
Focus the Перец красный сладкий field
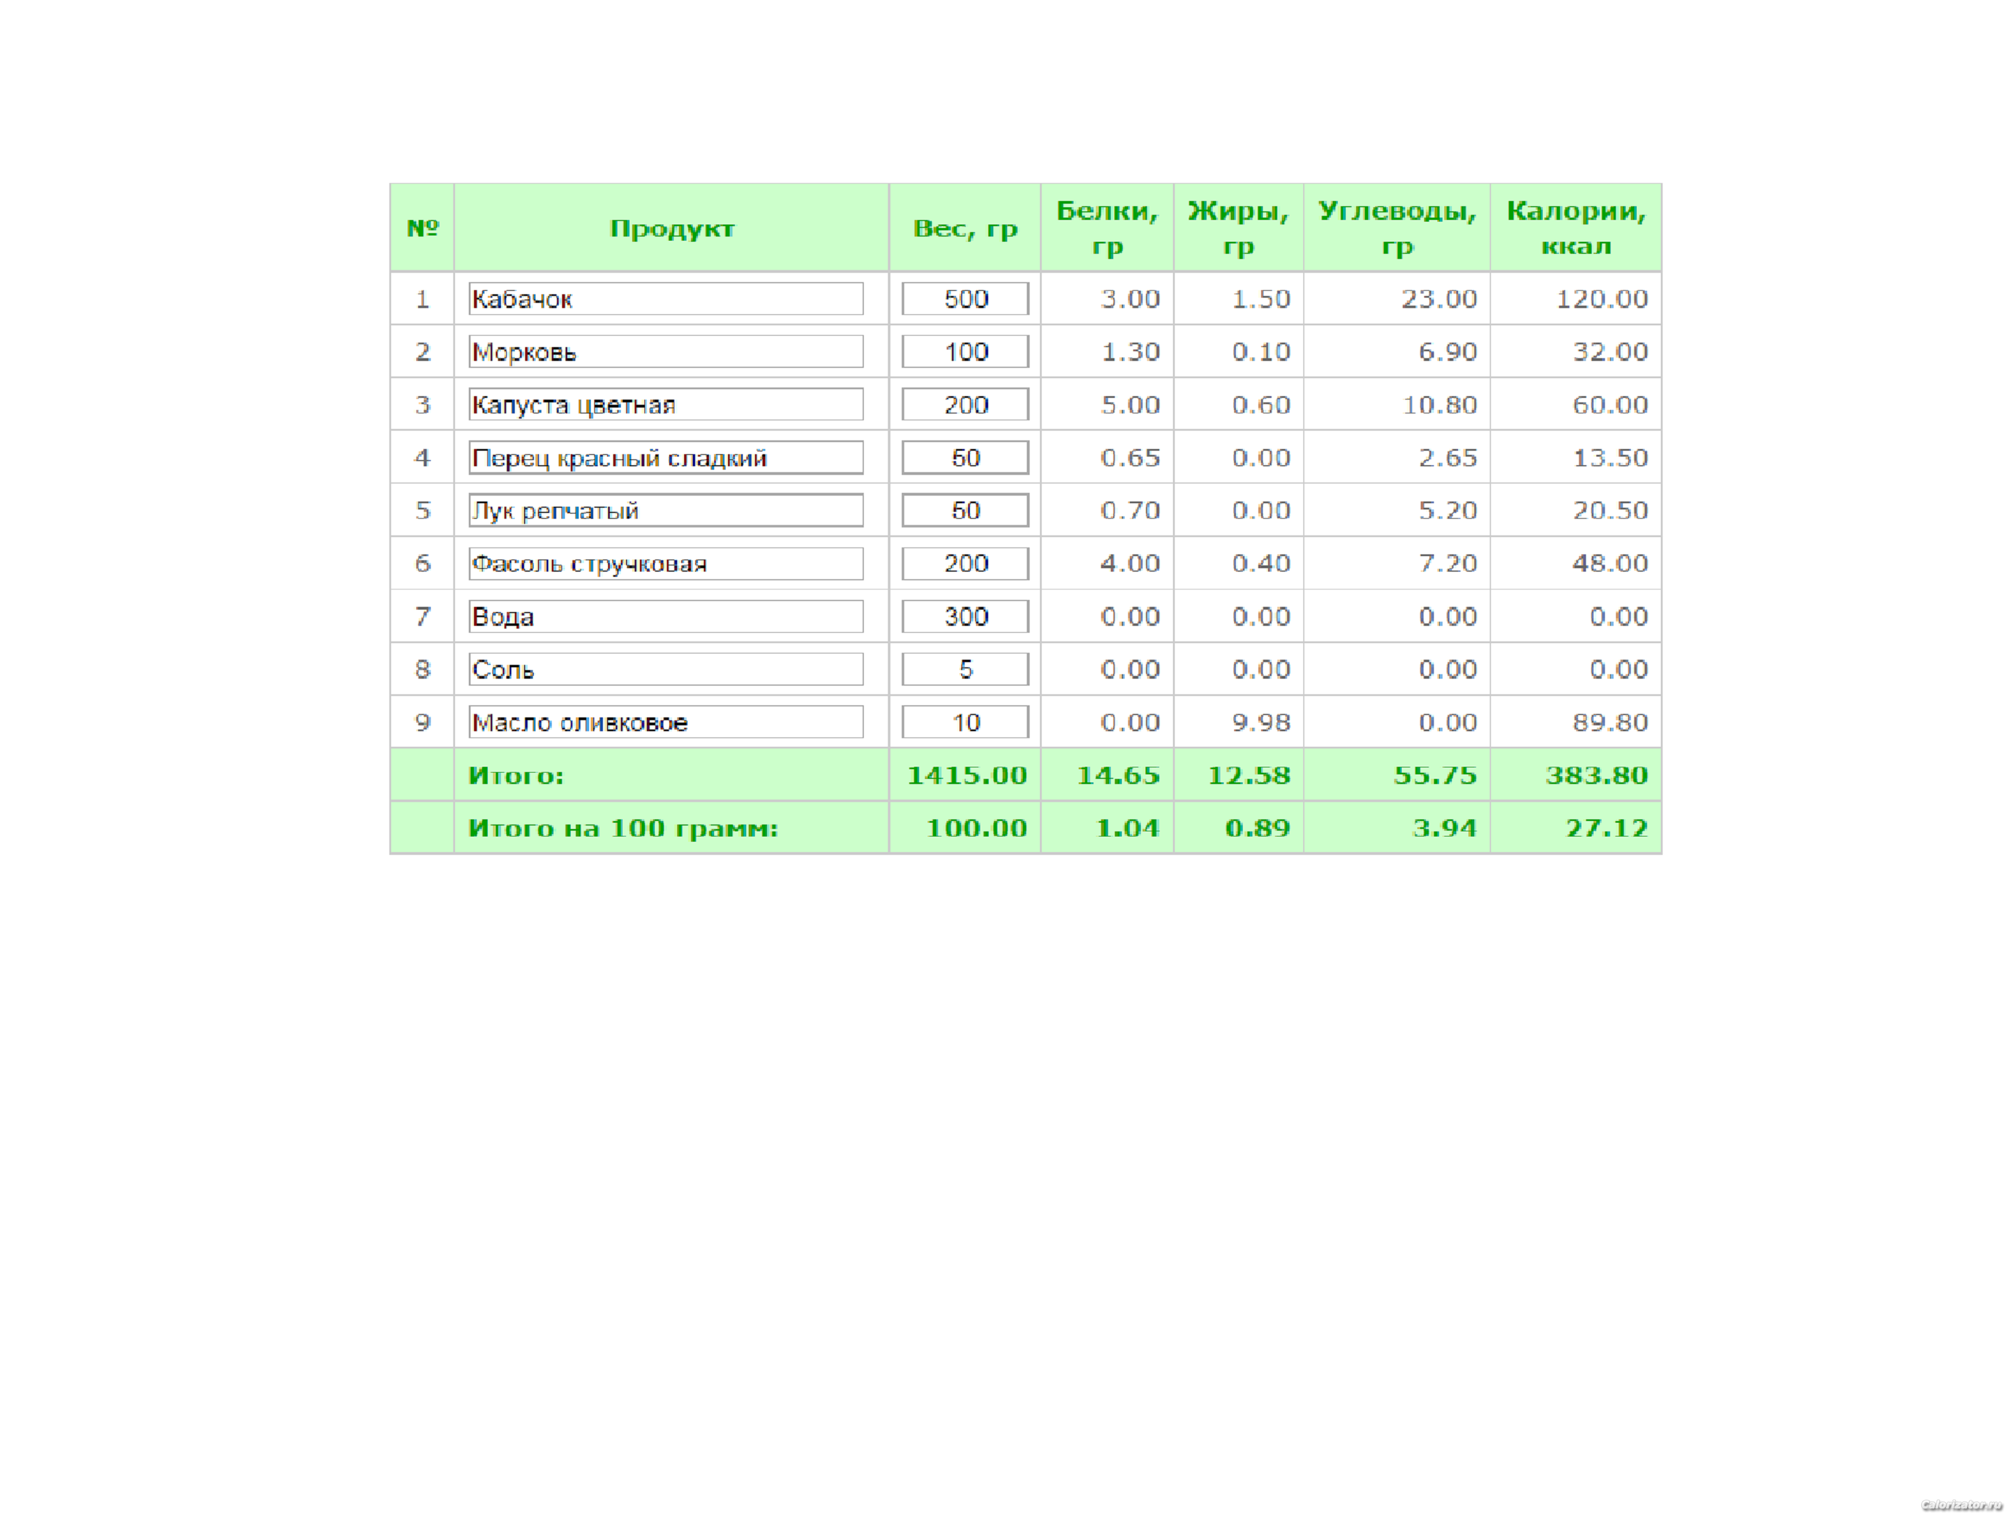pos(666,457)
